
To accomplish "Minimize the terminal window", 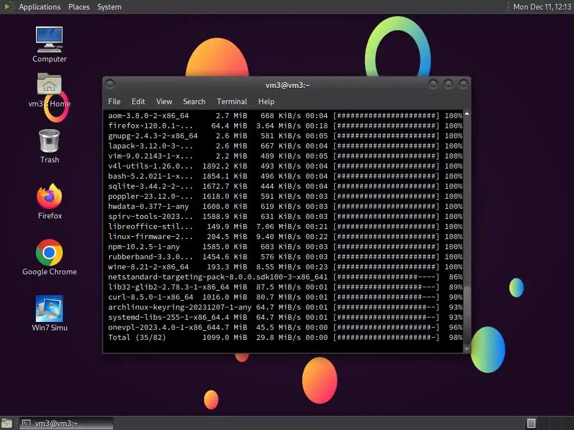I will (433, 85).
